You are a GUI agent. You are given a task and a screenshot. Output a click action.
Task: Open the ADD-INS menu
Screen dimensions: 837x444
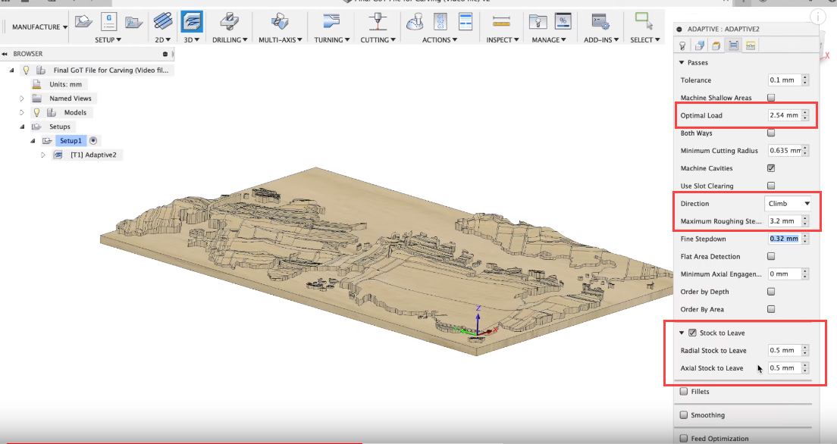[601, 40]
